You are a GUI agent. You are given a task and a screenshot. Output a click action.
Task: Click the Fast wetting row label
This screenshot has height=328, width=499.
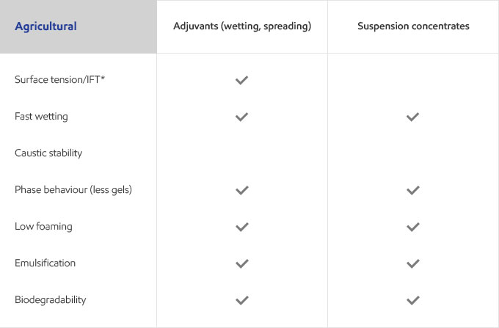tap(41, 117)
